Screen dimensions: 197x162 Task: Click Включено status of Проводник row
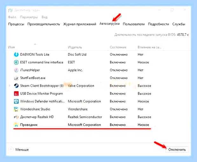point(118,125)
